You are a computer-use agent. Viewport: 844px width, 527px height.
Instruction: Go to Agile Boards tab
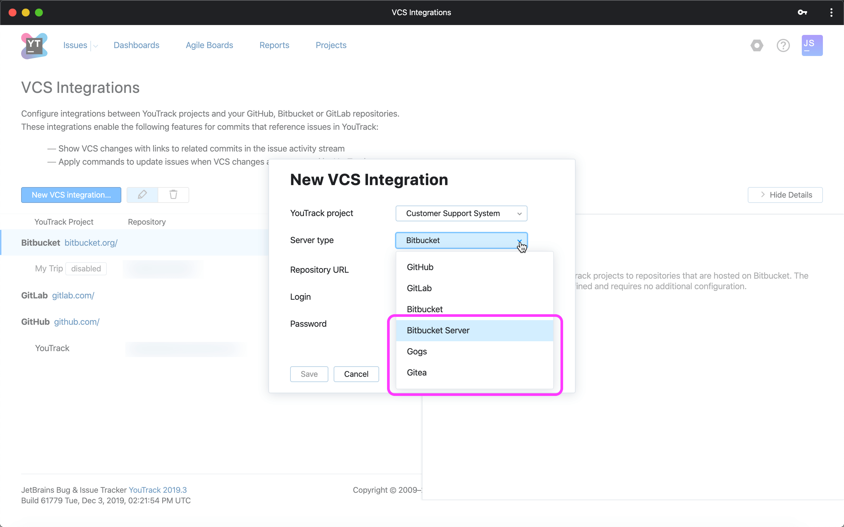pyautogui.click(x=209, y=45)
